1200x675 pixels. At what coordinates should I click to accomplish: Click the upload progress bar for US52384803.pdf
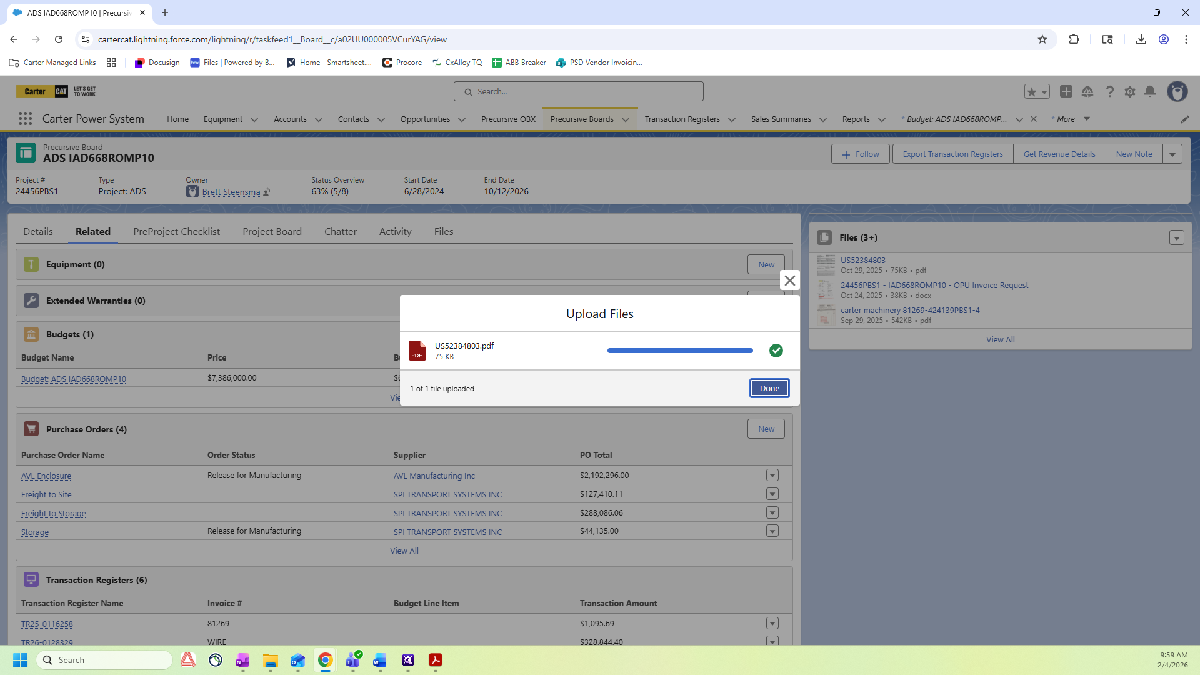(x=680, y=351)
